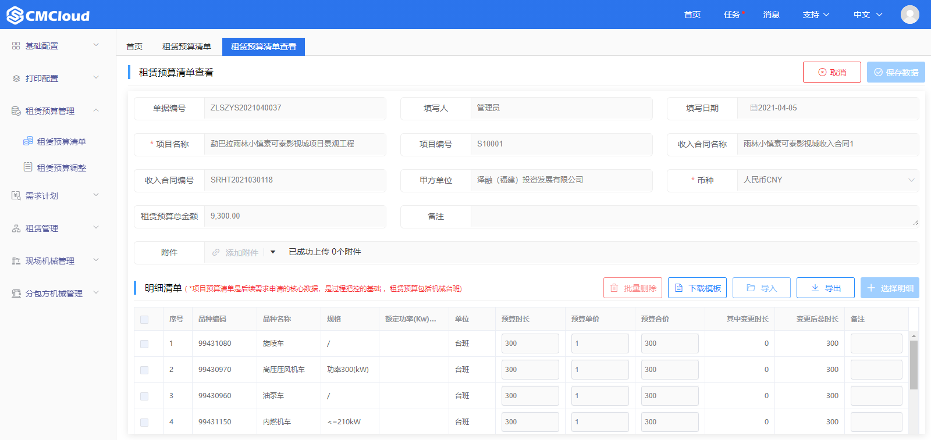This screenshot has width=931, height=440.
Task: Open 租赁预算调整 in the sidebar
Action: click(x=62, y=168)
